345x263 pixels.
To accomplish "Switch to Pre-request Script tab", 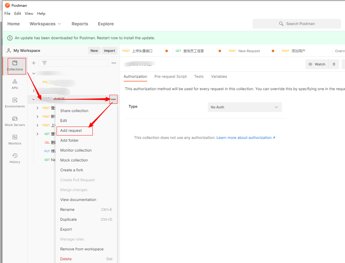I will pyautogui.click(x=171, y=77).
